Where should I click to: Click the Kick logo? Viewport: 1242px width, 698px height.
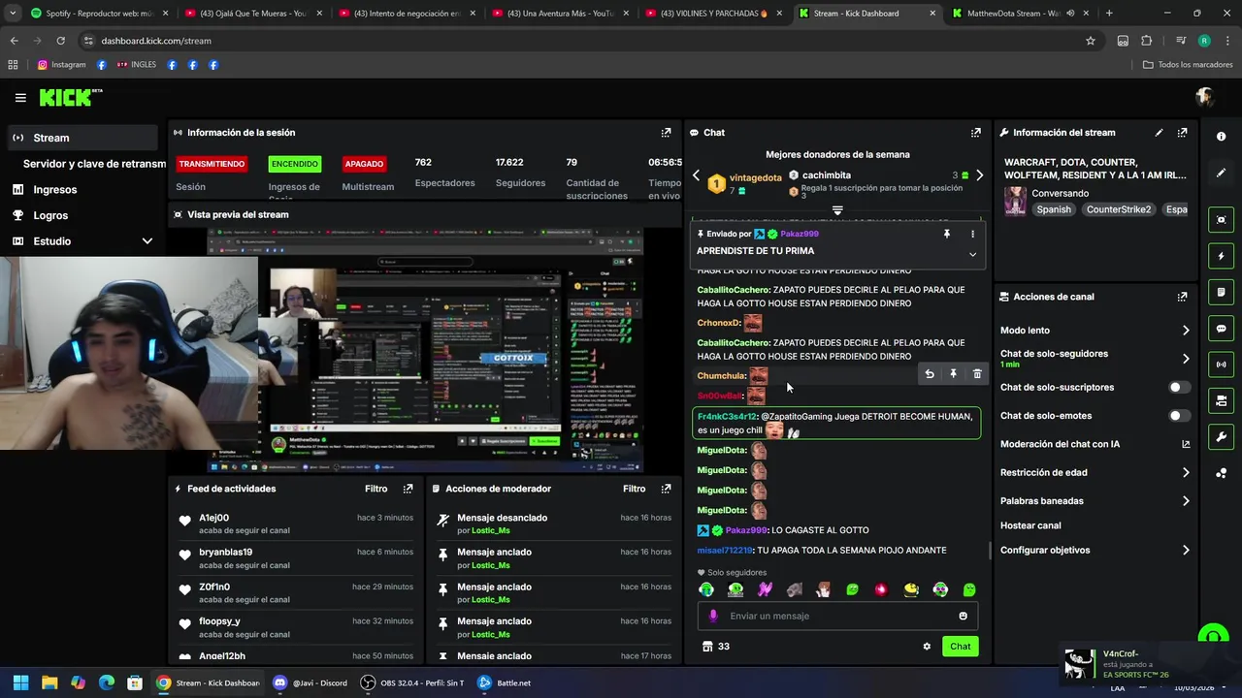tap(70, 97)
